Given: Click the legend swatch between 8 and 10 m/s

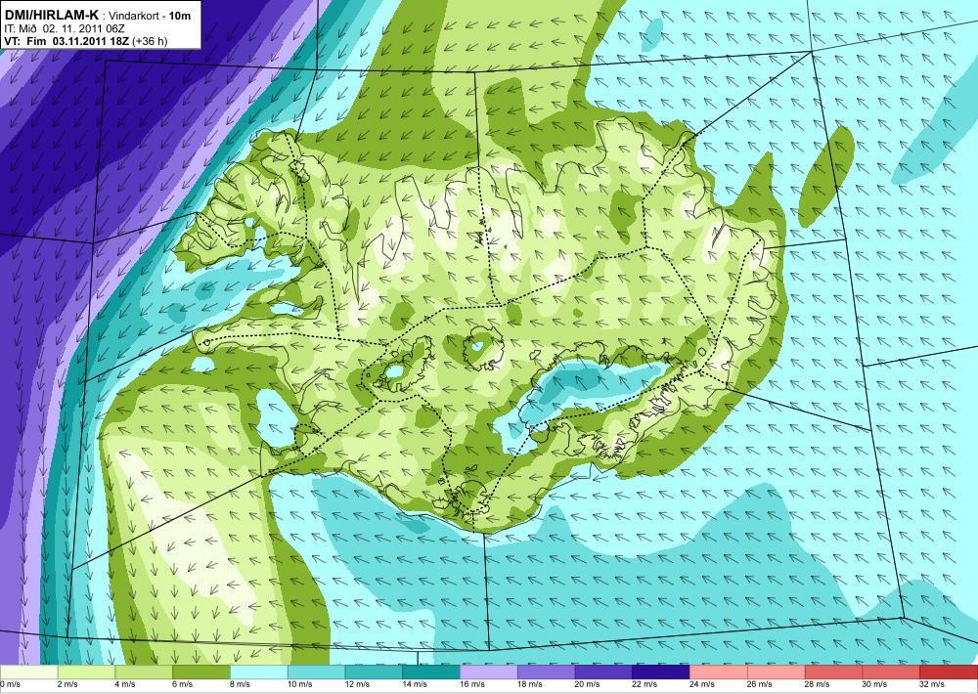Looking at the screenshot, I should (x=259, y=672).
